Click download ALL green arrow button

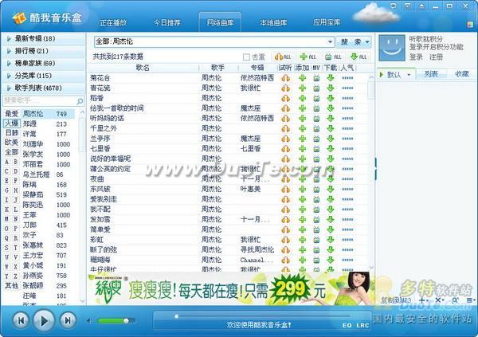[x=358, y=57]
